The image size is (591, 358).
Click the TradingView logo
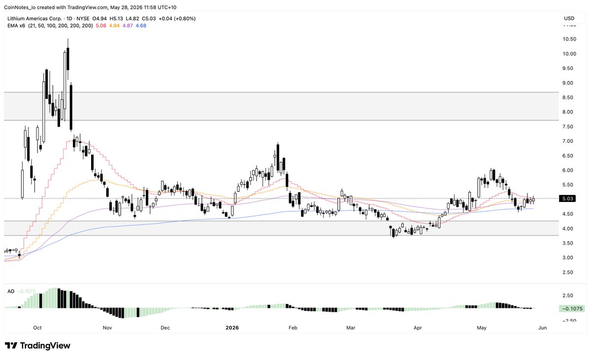pyautogui.click(x=38, y=346)
